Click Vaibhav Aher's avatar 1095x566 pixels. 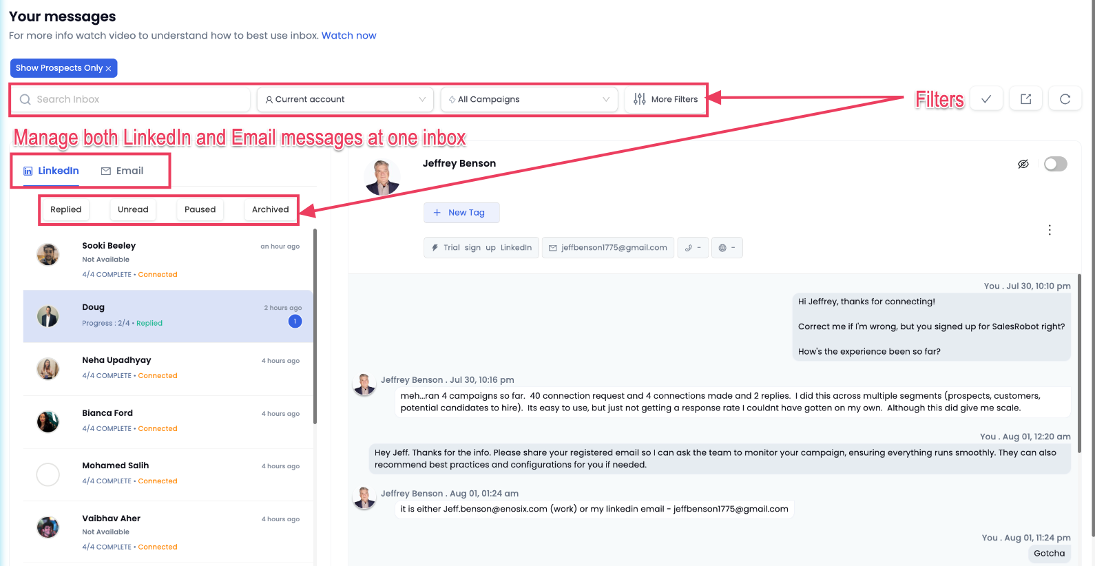click(48, 527)
